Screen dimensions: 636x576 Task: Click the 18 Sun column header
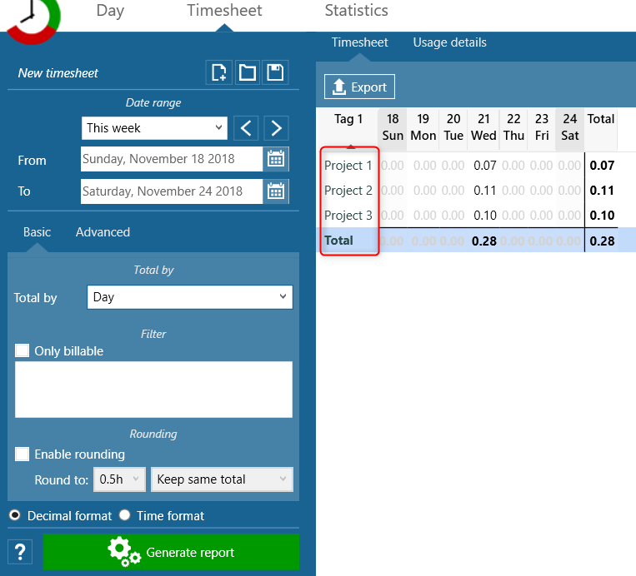[x=393, y=127]
